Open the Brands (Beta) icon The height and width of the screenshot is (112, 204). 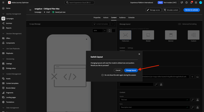(3, 88)
